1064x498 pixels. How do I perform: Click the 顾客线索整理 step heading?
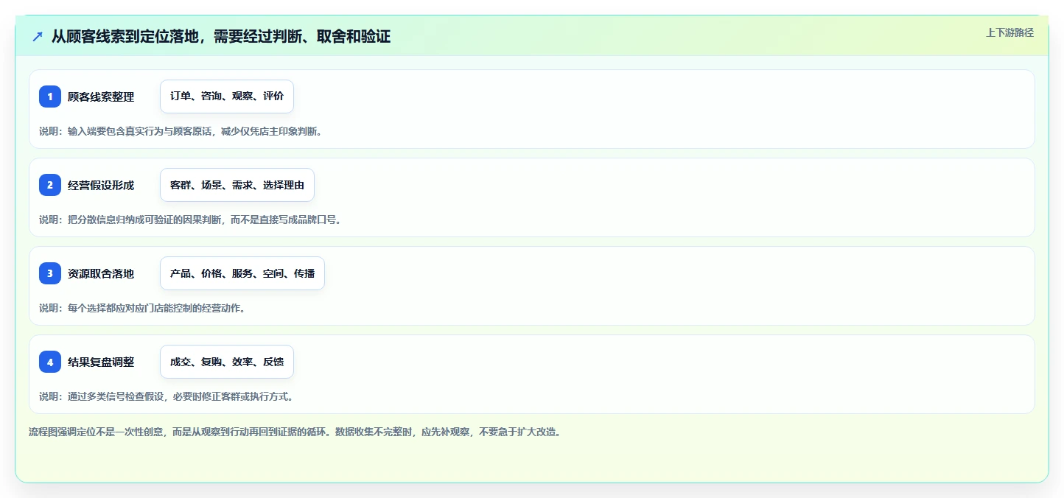coord(101,97)
